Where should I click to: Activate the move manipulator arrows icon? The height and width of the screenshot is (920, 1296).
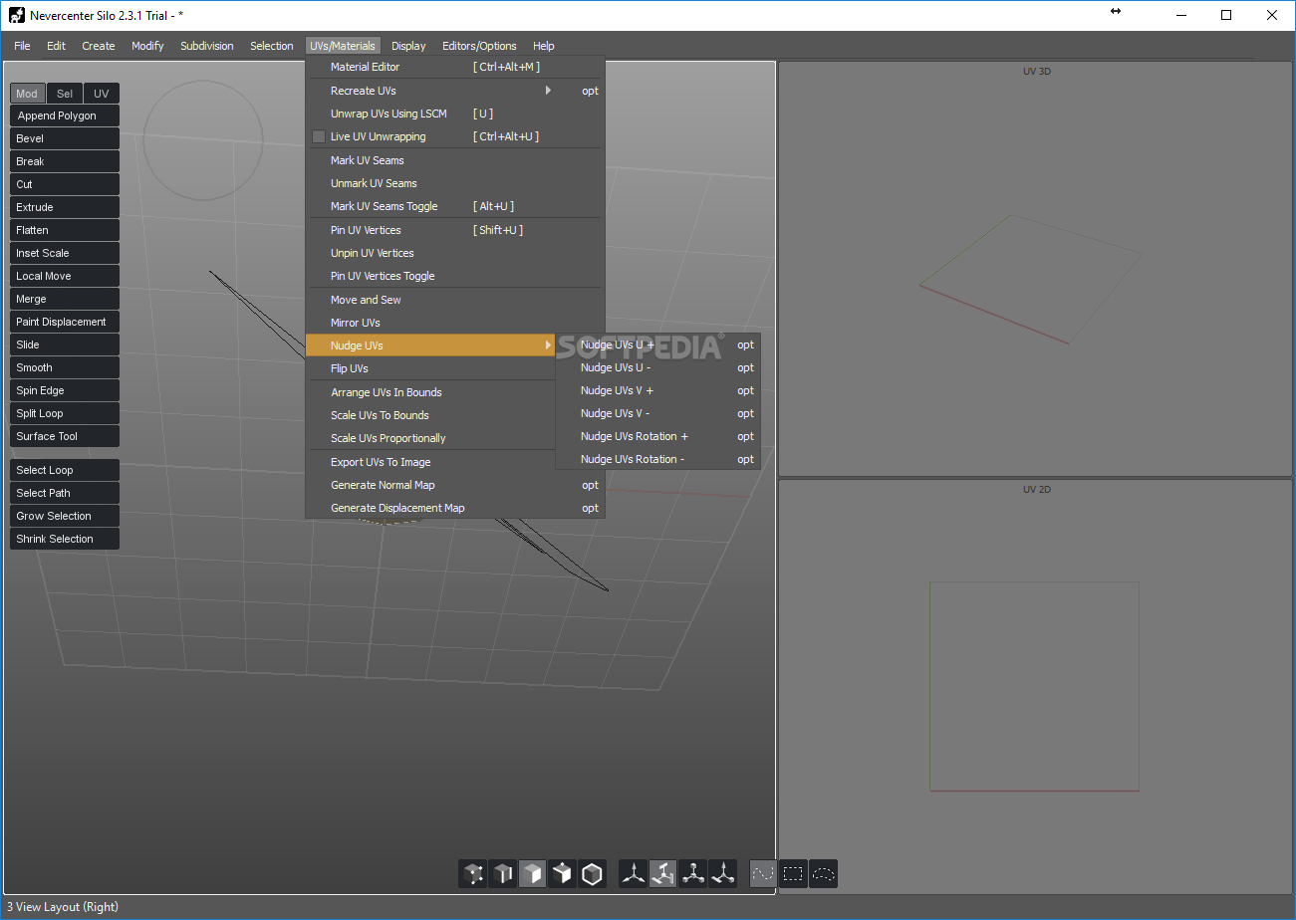[x=634, y=874]
